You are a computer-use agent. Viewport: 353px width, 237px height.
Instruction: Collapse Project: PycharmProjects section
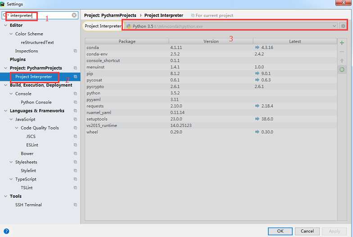5,68
